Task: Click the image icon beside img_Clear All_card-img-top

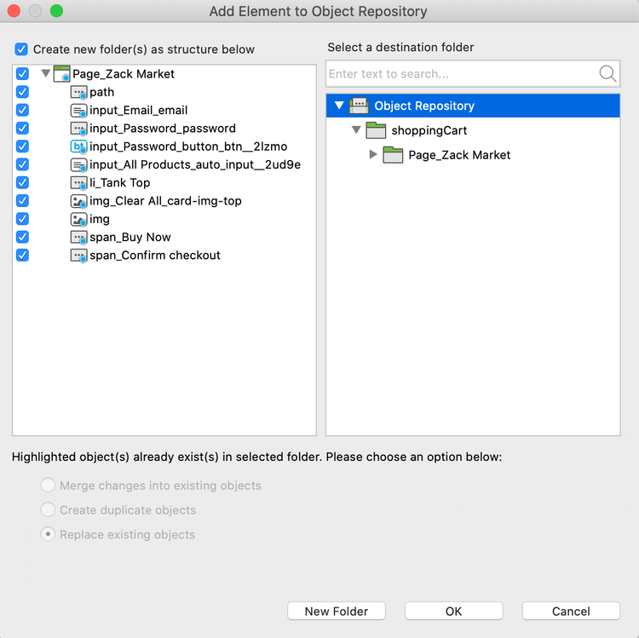Action: tap(78, 201)
